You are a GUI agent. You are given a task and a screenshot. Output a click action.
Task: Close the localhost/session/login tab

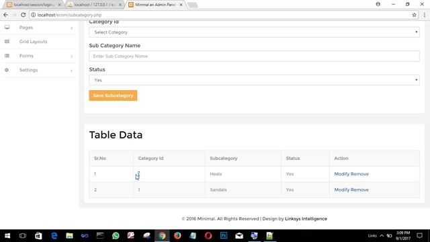coord(59,5)
